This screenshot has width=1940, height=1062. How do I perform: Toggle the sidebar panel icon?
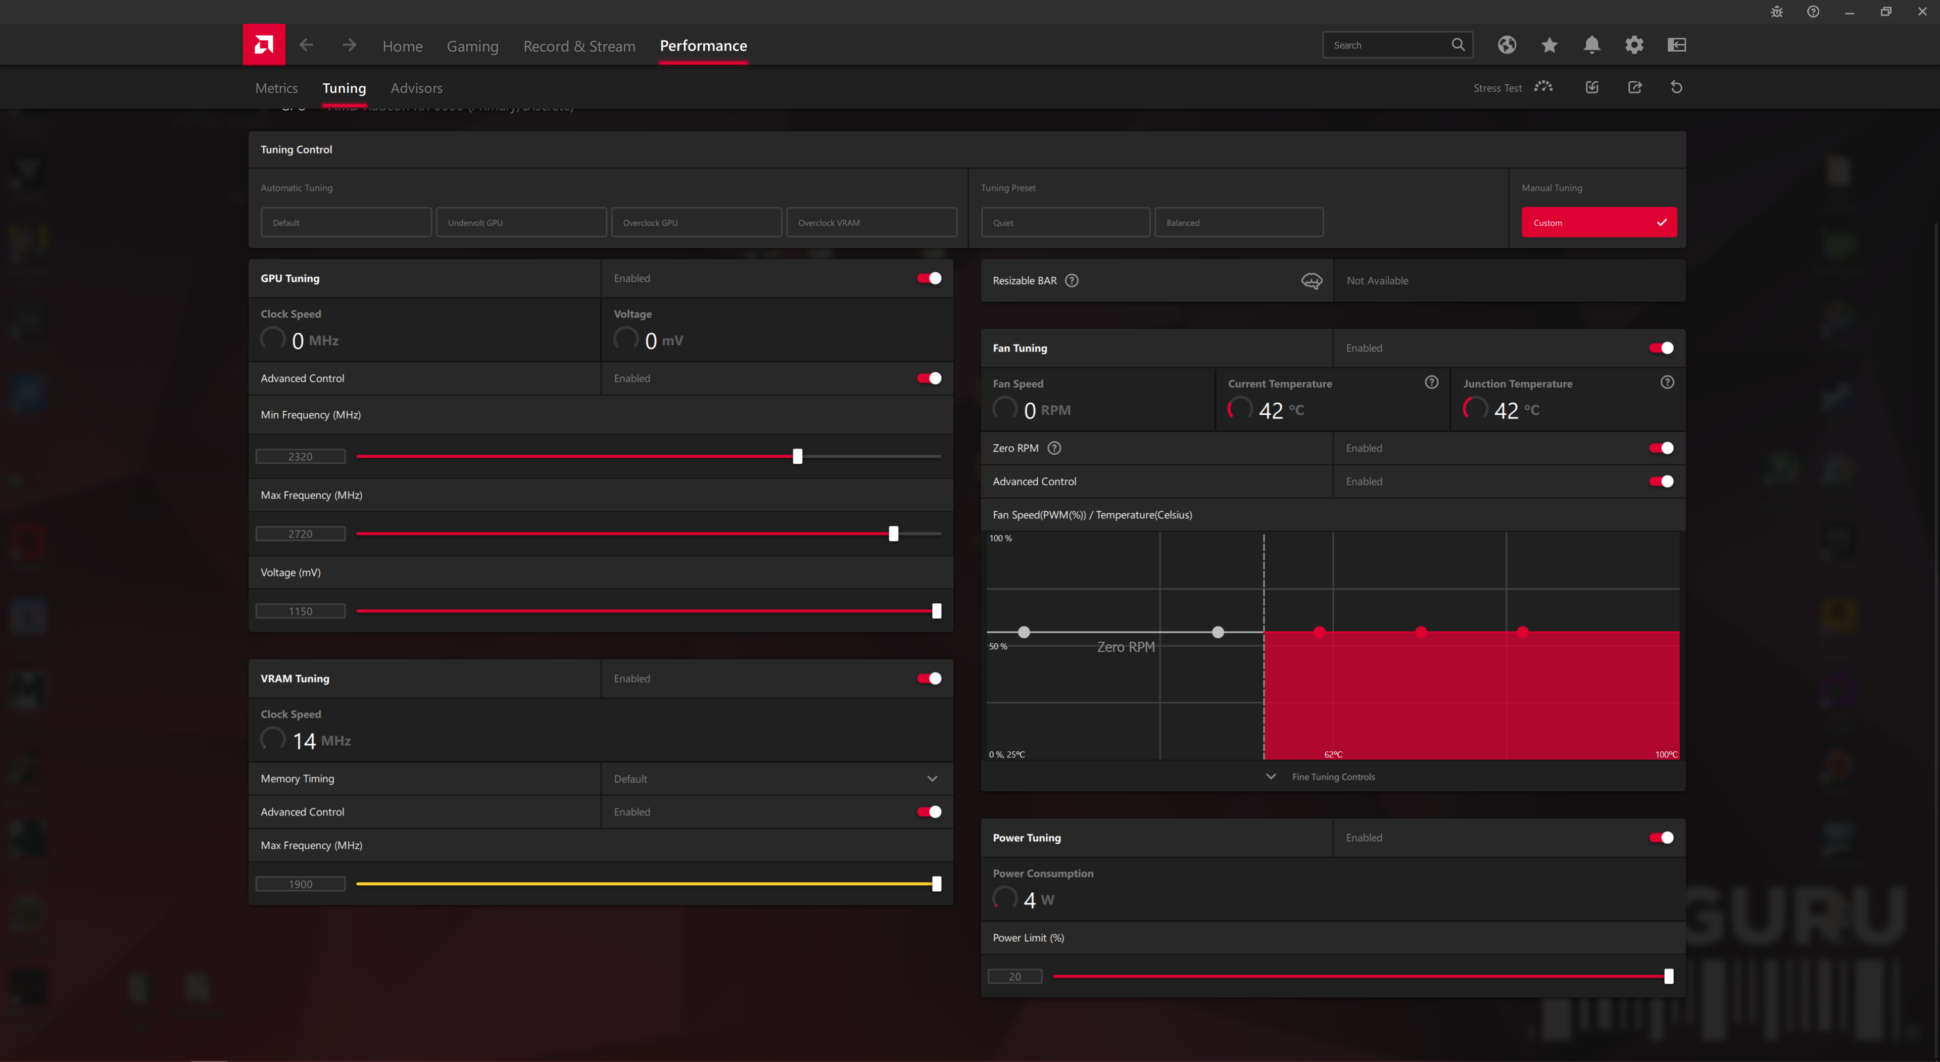click(x=1676, y=44)
